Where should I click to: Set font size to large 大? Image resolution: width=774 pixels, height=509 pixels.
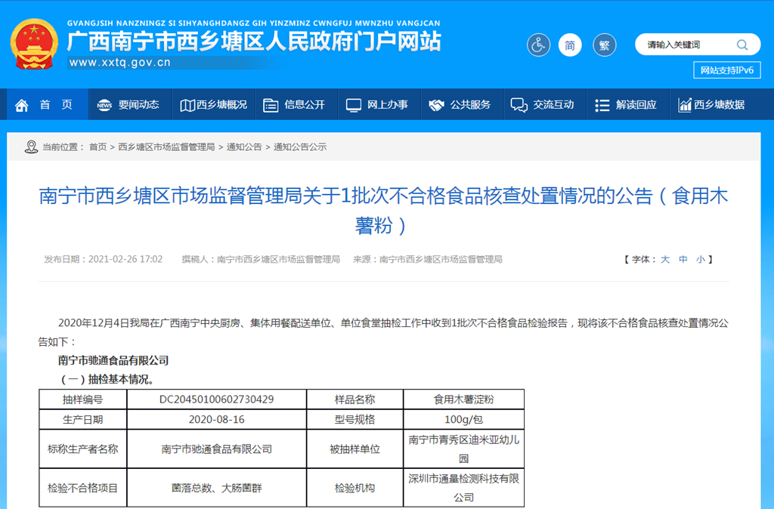[x=665, y=259]
